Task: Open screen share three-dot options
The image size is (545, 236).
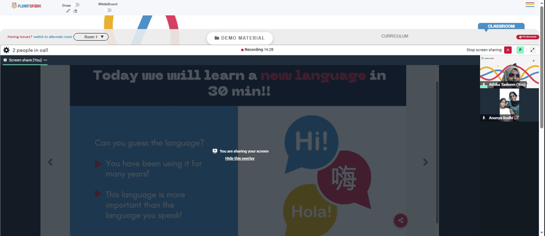Action: pos(46,60)
